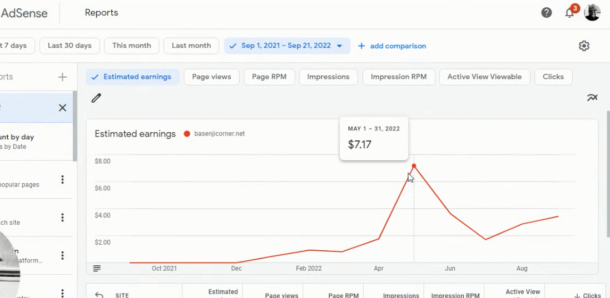This screenshot has width=610, height=298.
Task: Click the basenjicorner.net red legend dot
Action: pyautogui.click(x=187, y=134)
